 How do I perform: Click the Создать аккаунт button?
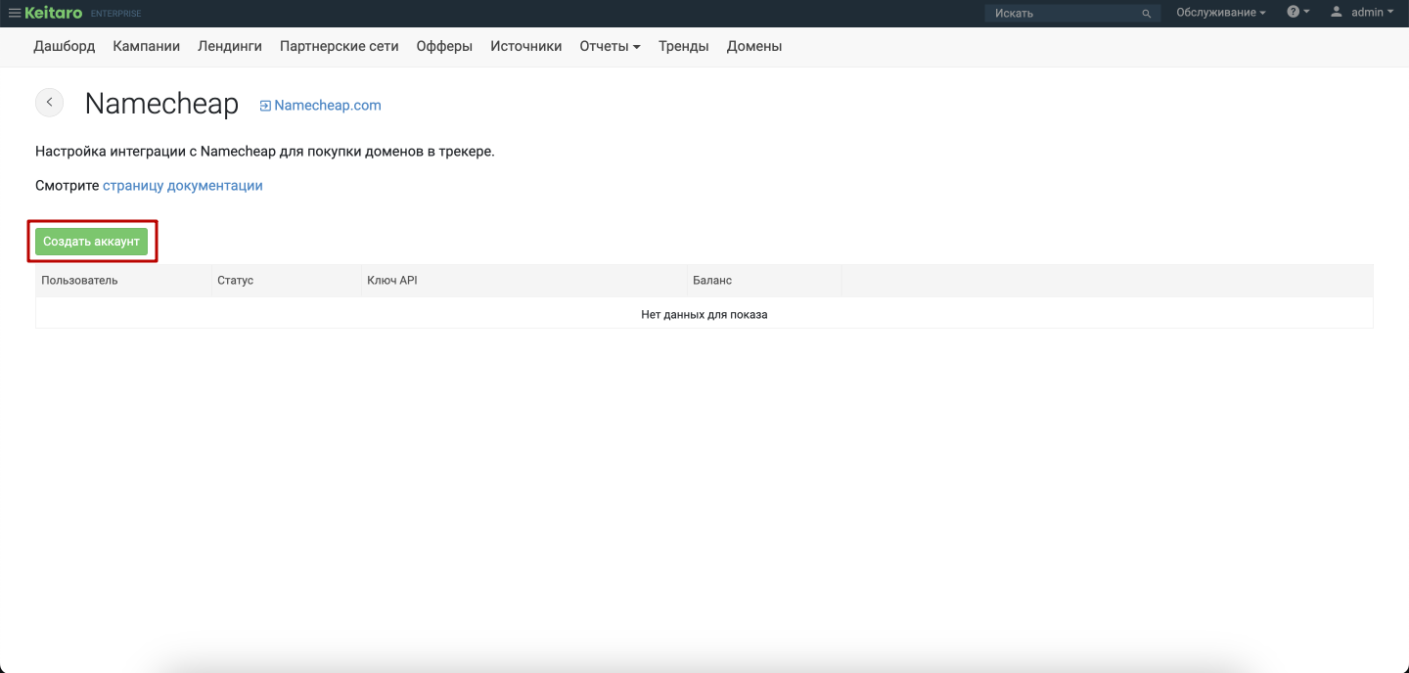[x=92, y=242]
